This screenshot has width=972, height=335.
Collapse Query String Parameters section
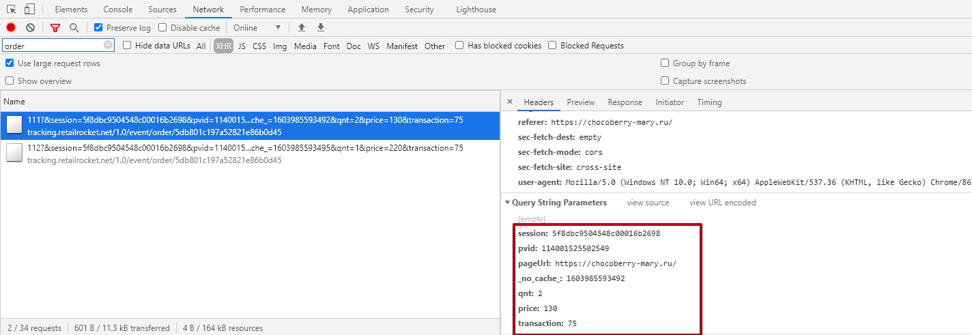click(x=507, y=203)
